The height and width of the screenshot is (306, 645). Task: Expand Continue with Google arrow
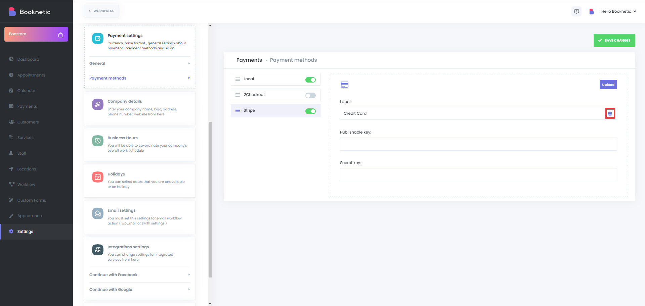click(189, 290)
